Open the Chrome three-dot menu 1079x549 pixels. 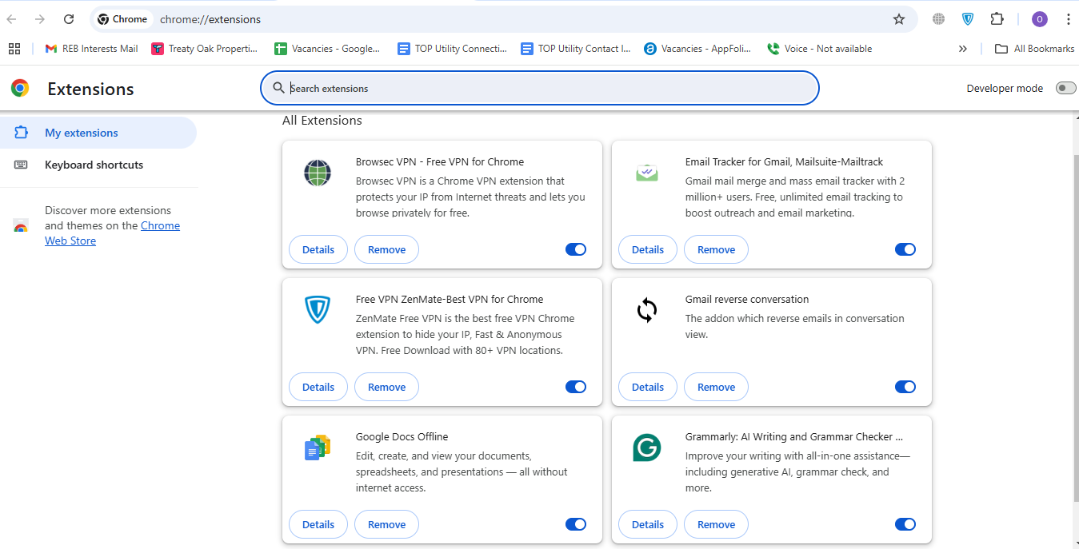coord(1069,19)
